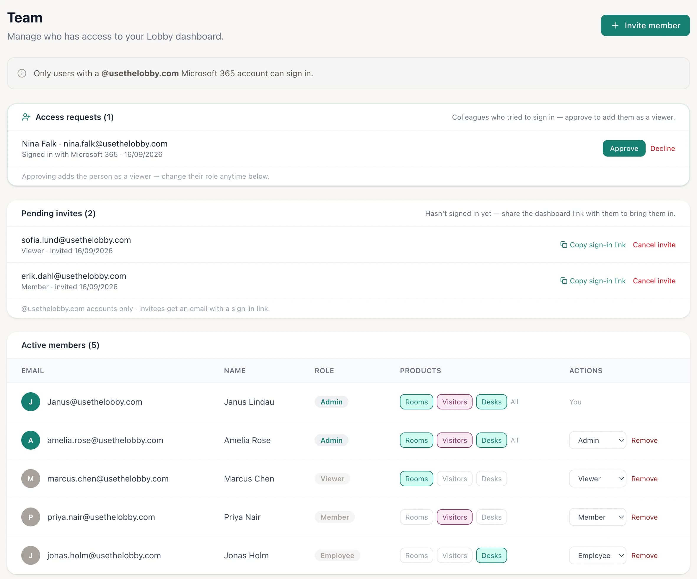Click the Invite member button
Screen dimensions: 697x579
(645, 25)
